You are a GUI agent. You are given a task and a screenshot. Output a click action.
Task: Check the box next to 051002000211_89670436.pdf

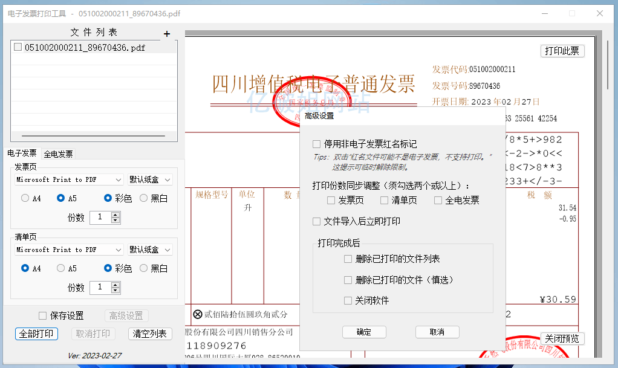(x=18, y=47)
